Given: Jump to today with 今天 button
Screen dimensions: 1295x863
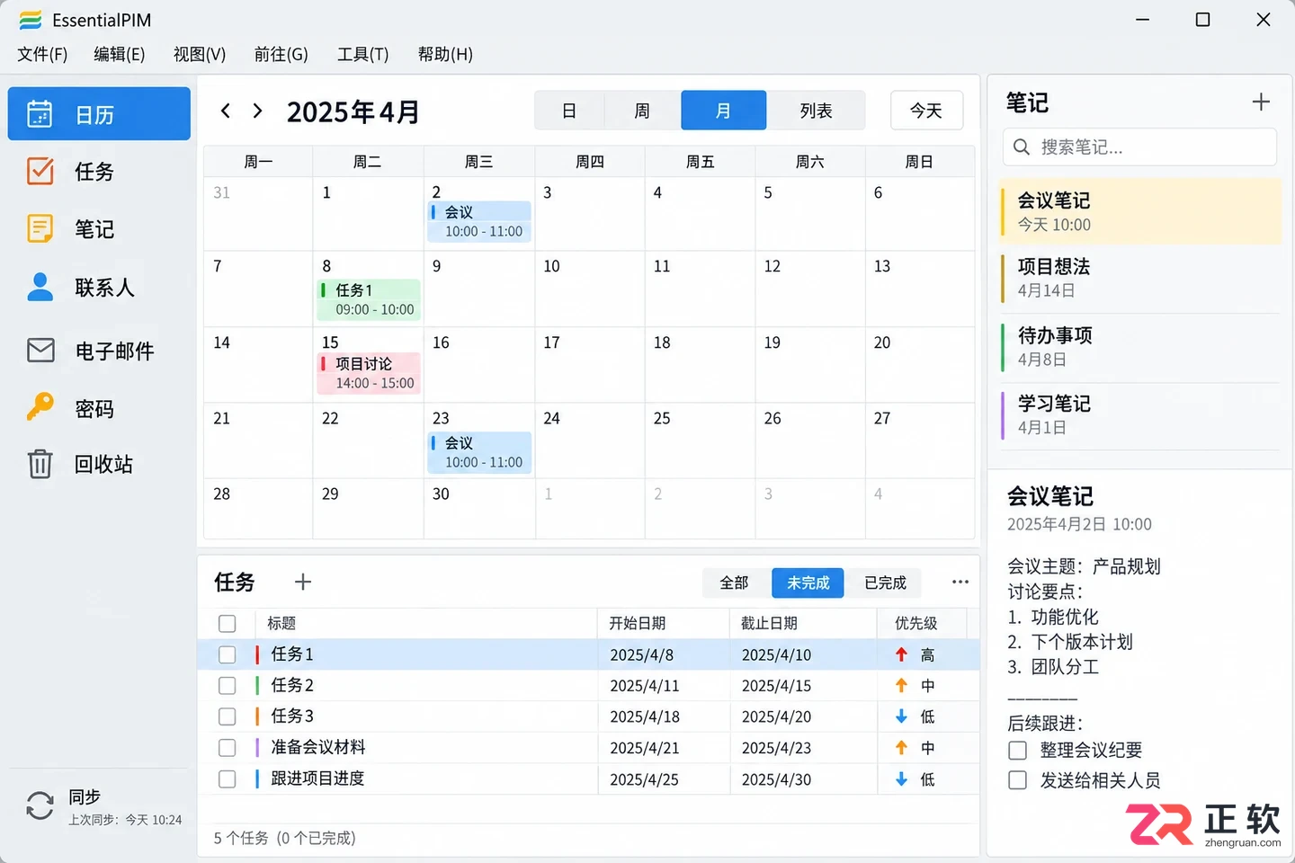Looking at the screenshot, I should coord(926,111).
